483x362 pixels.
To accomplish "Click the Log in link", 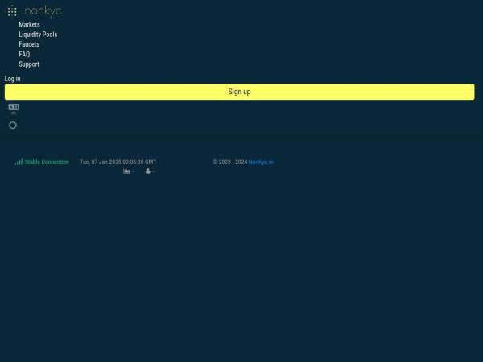I will [x=13, y=79].
